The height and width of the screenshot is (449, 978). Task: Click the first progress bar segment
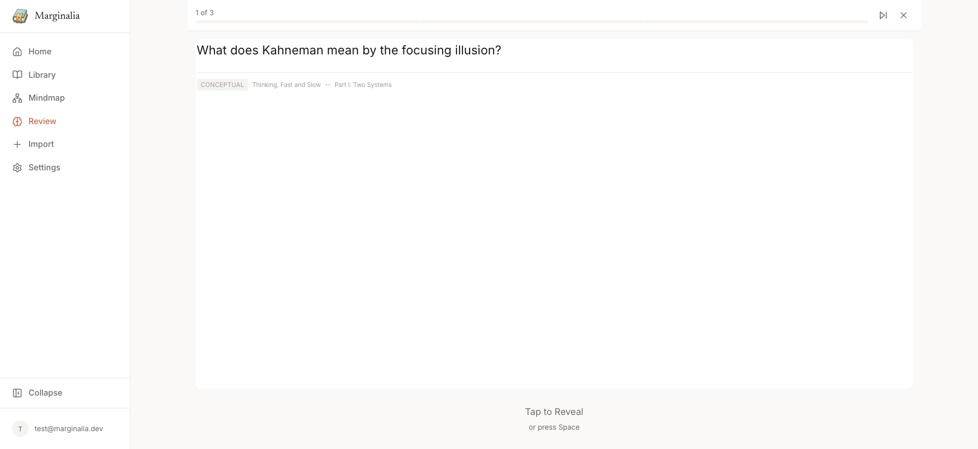(x=307, y=22)
